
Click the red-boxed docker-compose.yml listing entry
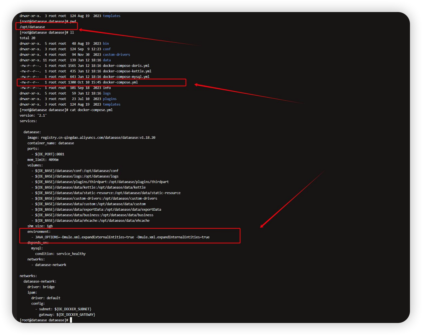(x=120, y=82)
